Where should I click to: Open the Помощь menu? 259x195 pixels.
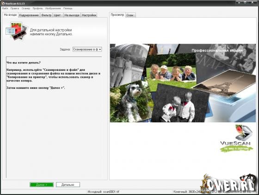68,8
